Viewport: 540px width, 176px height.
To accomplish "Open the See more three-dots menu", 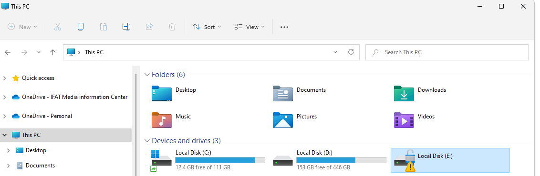I will coord(284,27).
